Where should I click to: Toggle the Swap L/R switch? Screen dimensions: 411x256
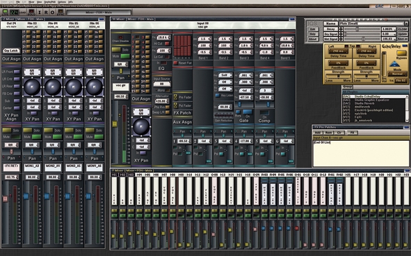point(167,112)
